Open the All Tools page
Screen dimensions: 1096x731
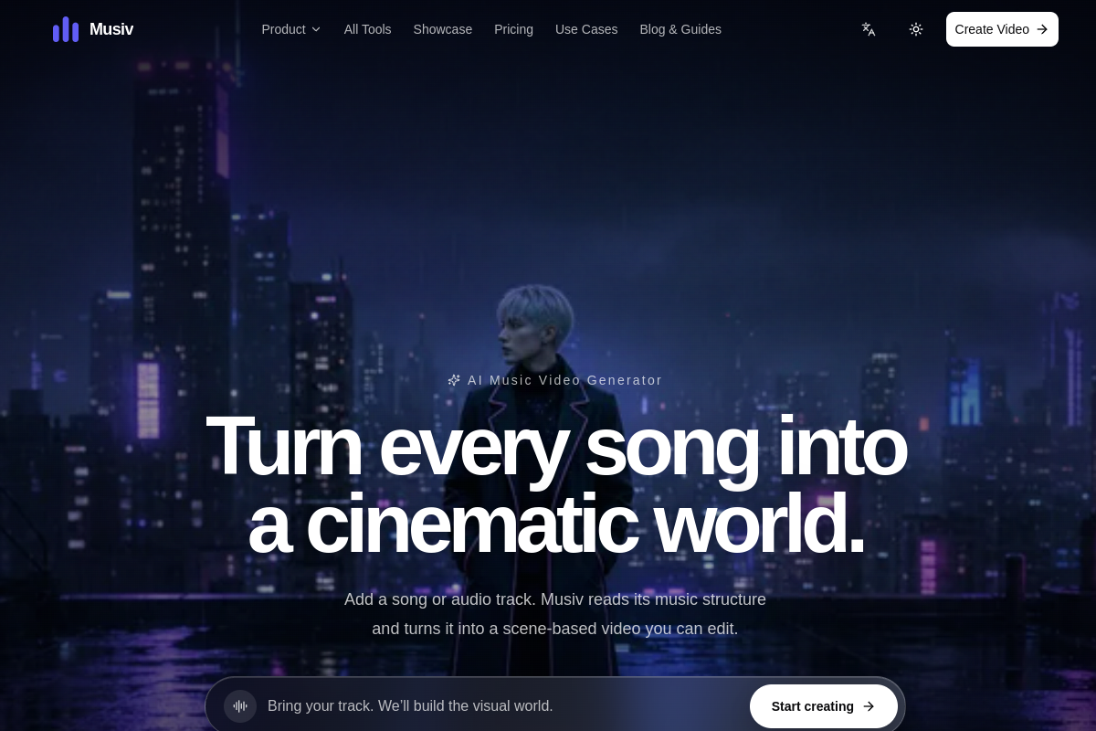(x=367, y=29)
